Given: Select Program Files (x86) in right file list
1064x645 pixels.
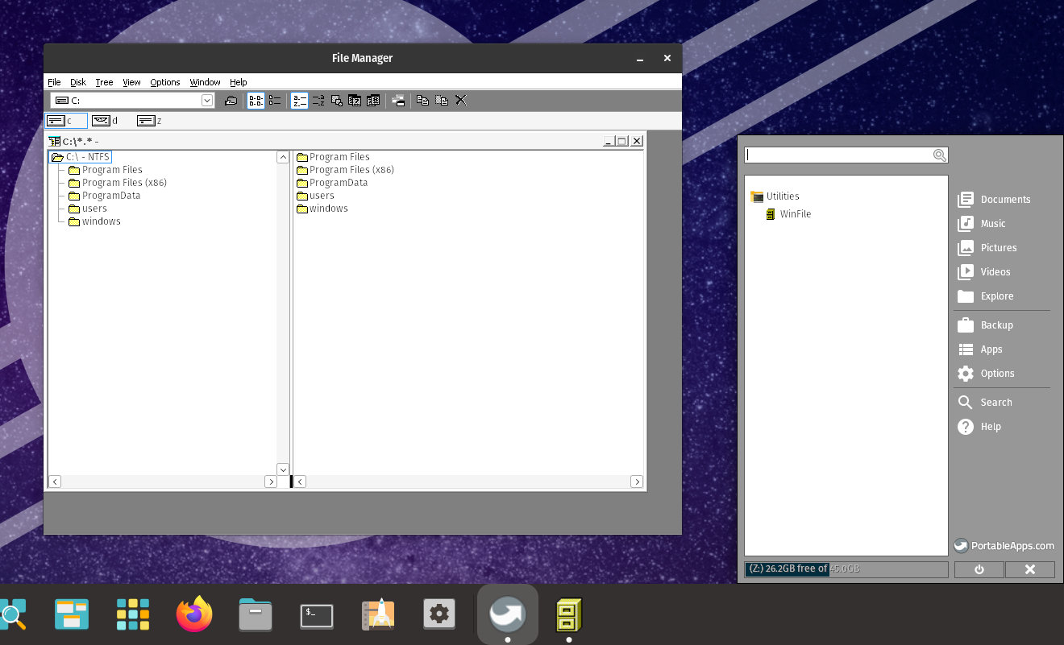Looking at the screenshot, I should [x=345, y=170].
